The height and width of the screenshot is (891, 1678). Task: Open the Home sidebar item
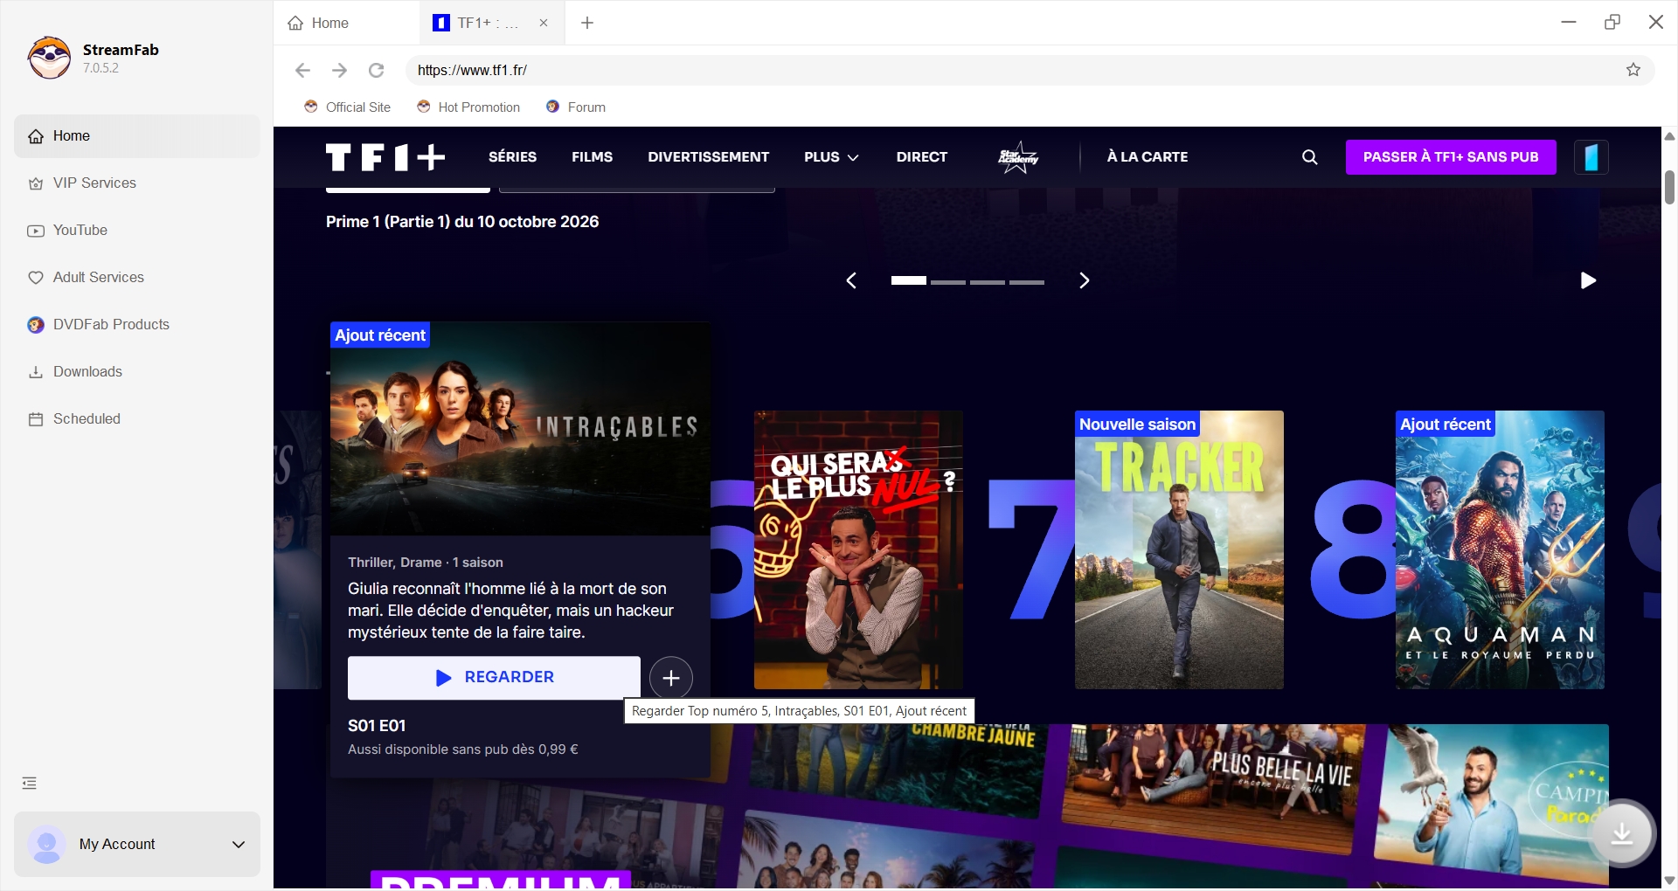point(137,136)
